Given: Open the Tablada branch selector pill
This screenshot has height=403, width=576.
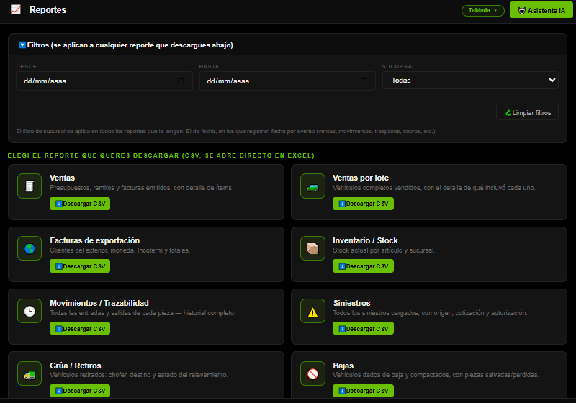Looking at the screenshot, I should (x=482, y=10).
